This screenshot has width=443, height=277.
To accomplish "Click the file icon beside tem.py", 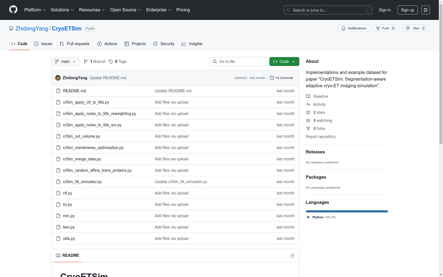I will (x=58, y=227).
